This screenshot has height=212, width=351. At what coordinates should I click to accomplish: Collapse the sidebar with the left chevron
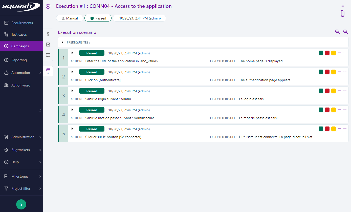[x=39, y=111]
